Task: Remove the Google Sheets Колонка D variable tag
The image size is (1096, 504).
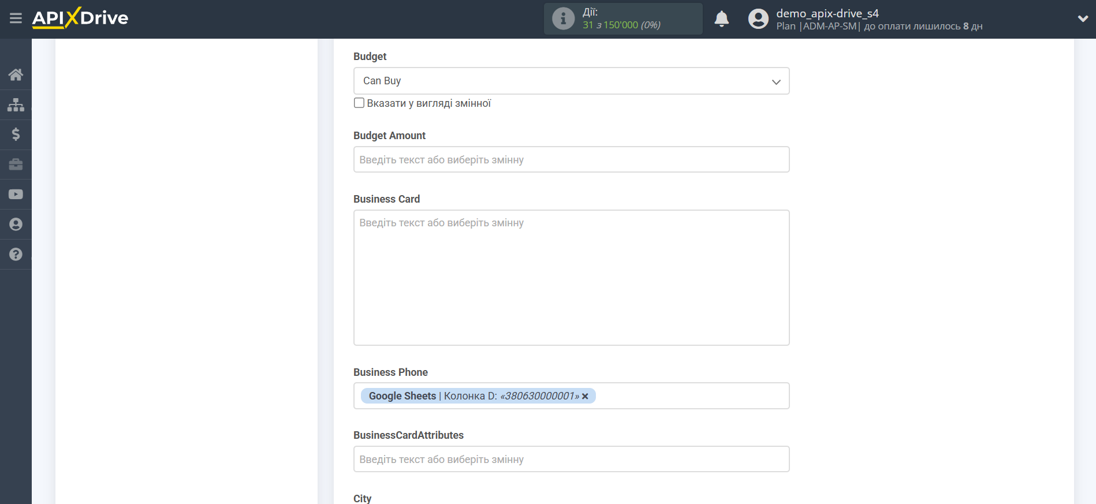Action: pos(585,396)
